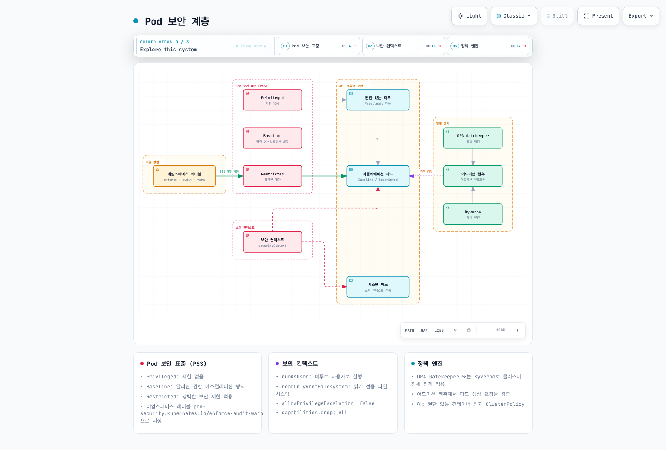The image size is (666, 450).
Task: Click the pod icon on 권한 있는 파드 node
Action: pyautogui.click(x=351, y=93)
